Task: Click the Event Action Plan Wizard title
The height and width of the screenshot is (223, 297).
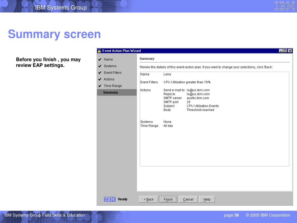Action: coord(122,51)
